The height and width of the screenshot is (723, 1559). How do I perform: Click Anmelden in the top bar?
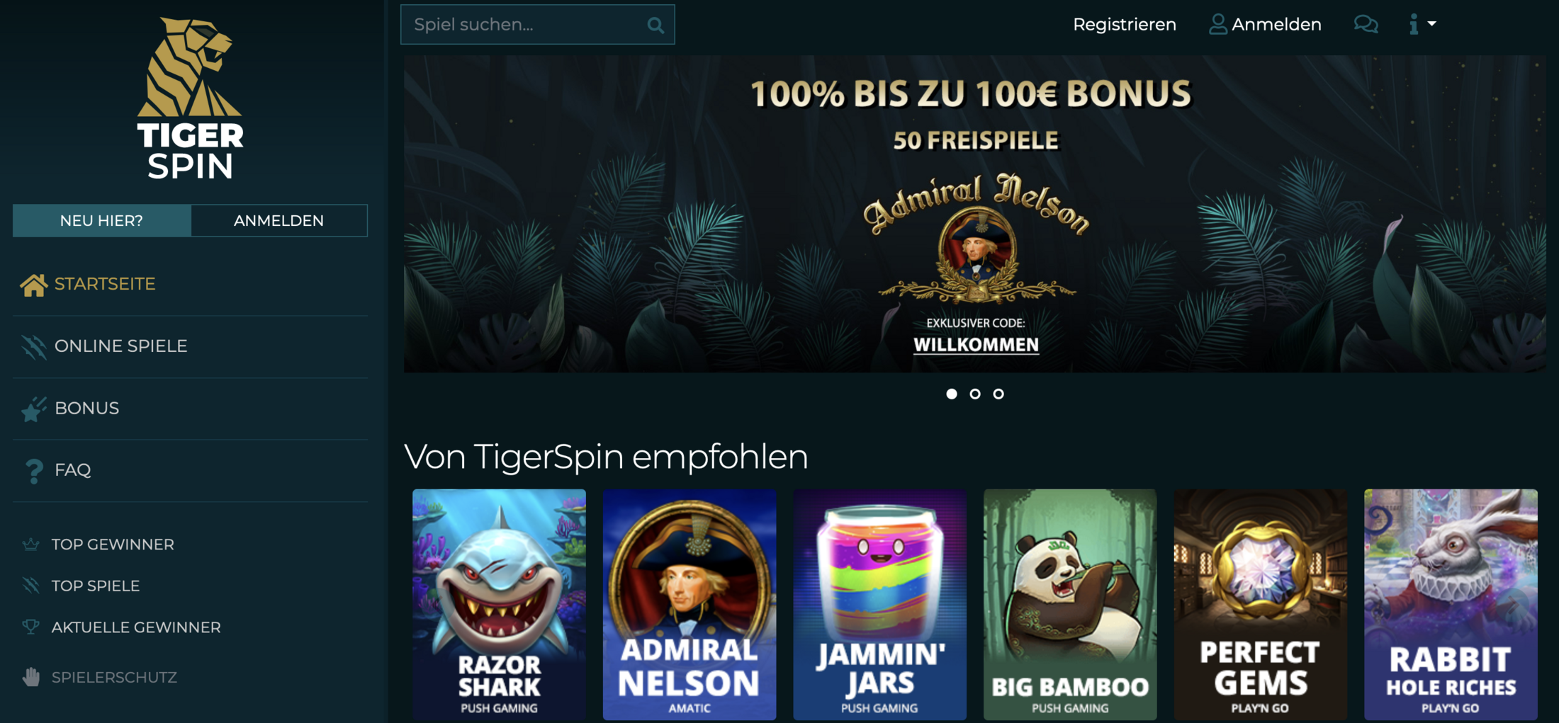click(x=1265, y=25)
